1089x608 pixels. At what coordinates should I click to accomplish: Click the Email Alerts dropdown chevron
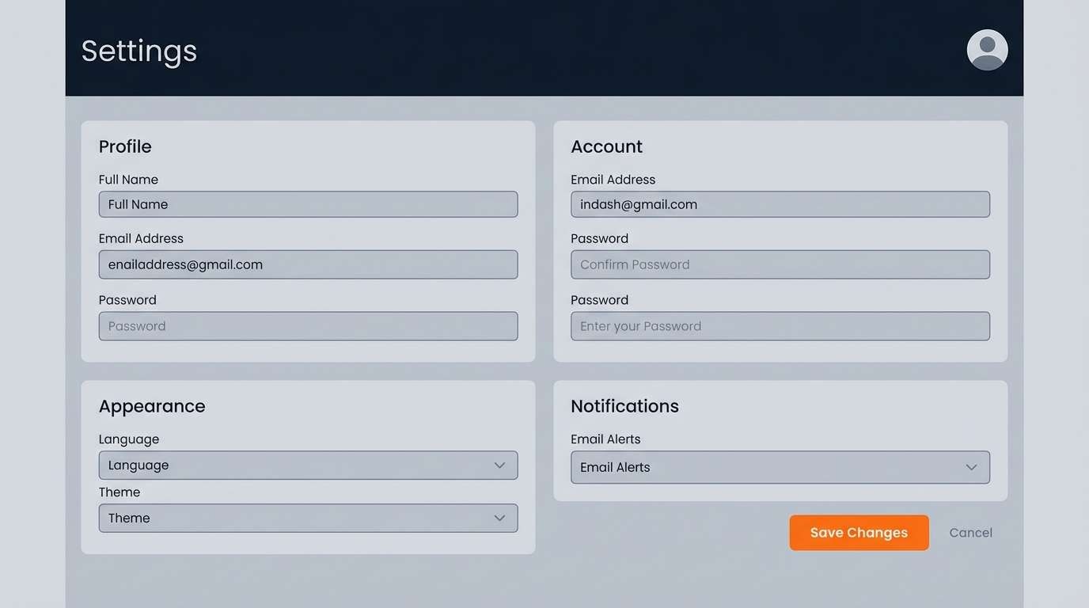coord(971,467)
